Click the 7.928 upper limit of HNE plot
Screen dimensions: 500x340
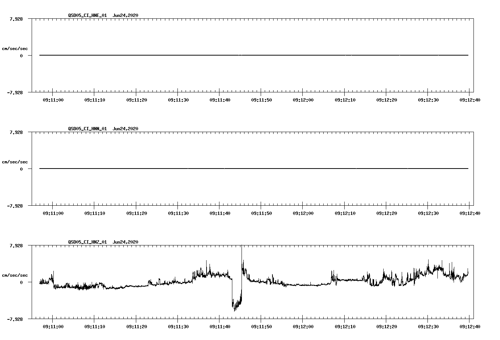tap(16, 19)
